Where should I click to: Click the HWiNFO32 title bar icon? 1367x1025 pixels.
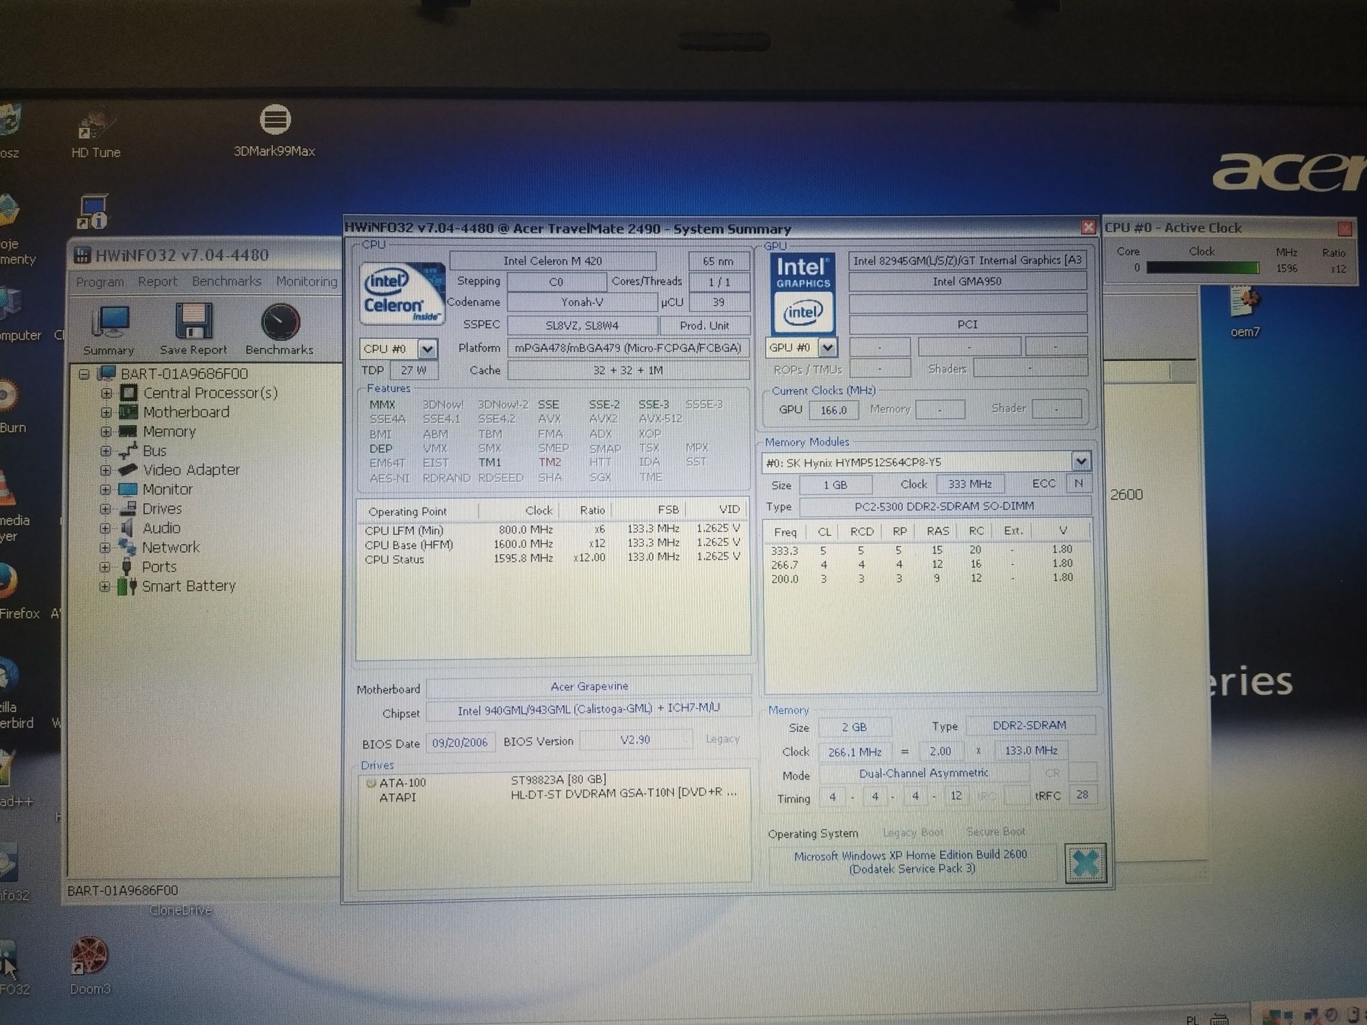(x=82, y=256)
